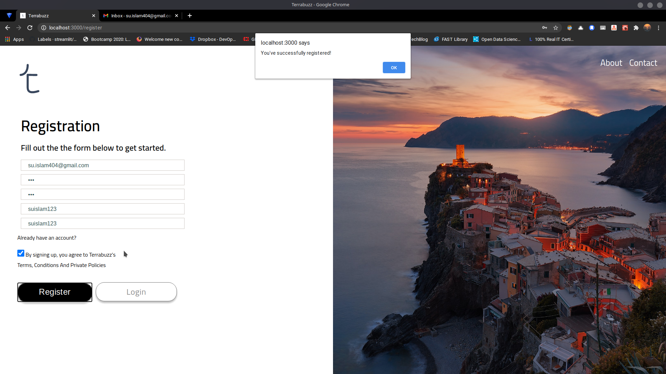This screenshot has height=374, width=666.
Task: Go back to previous page
Action: [8, 28]
